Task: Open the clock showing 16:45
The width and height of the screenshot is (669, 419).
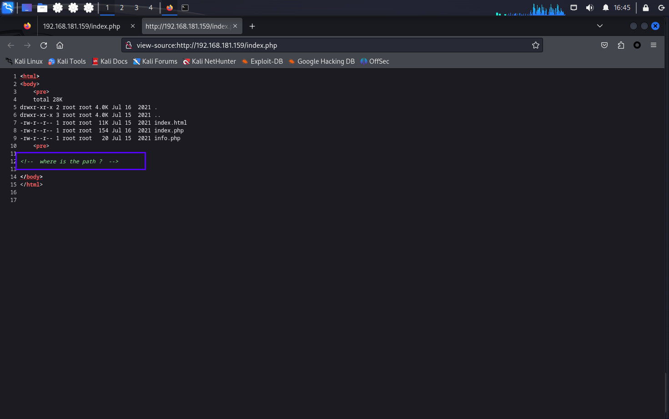Action: click(622, 8)
